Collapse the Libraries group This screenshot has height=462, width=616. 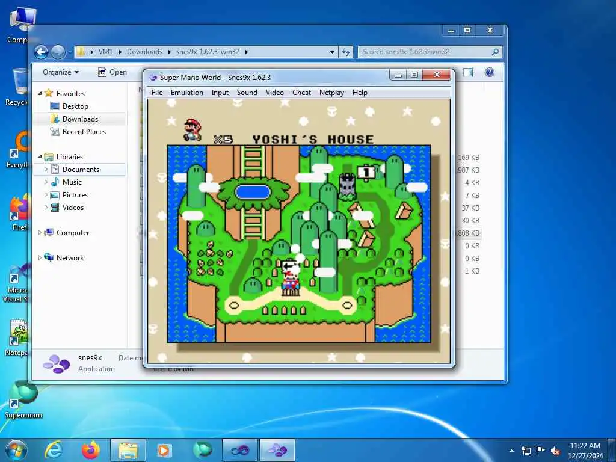tap(40, 157)
